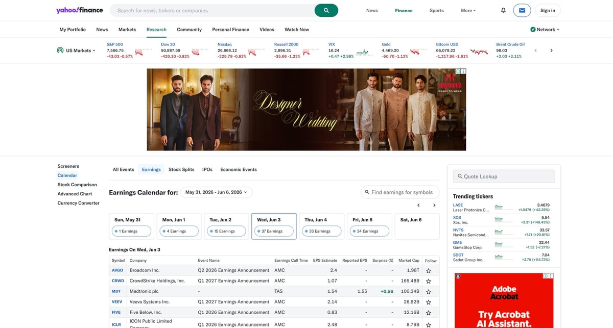
Task: Open the Personal Finance tab
Action: point(230,30)
